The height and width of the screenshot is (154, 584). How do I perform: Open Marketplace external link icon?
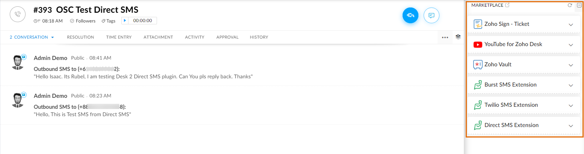[x=507, y=5]
